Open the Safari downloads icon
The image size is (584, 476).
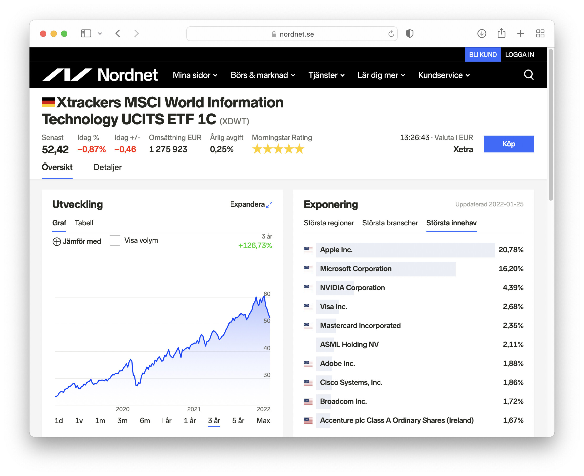[482, 33]
